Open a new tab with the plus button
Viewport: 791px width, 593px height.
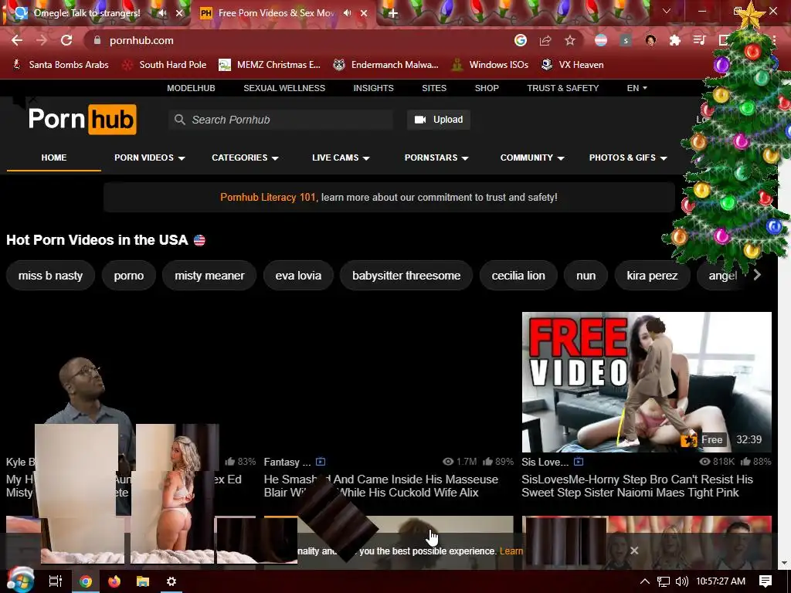392,13
